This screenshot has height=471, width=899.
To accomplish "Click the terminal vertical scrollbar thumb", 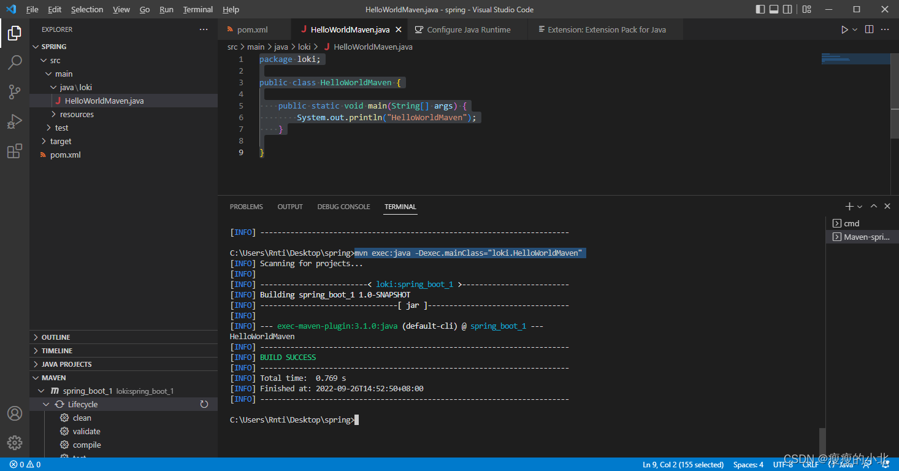I will [822, 442].
